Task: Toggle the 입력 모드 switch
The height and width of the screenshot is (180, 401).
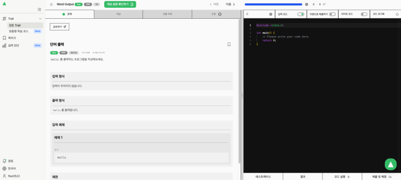Action: click(x=301, y=14)
